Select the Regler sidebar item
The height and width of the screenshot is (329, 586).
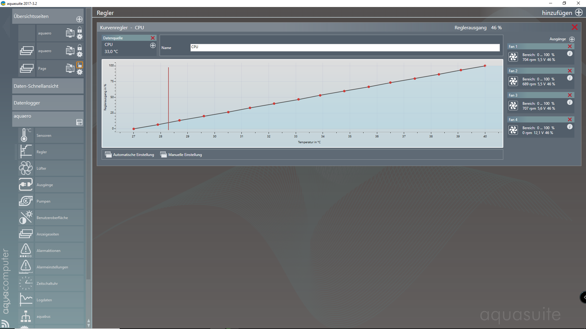[42, 152]
